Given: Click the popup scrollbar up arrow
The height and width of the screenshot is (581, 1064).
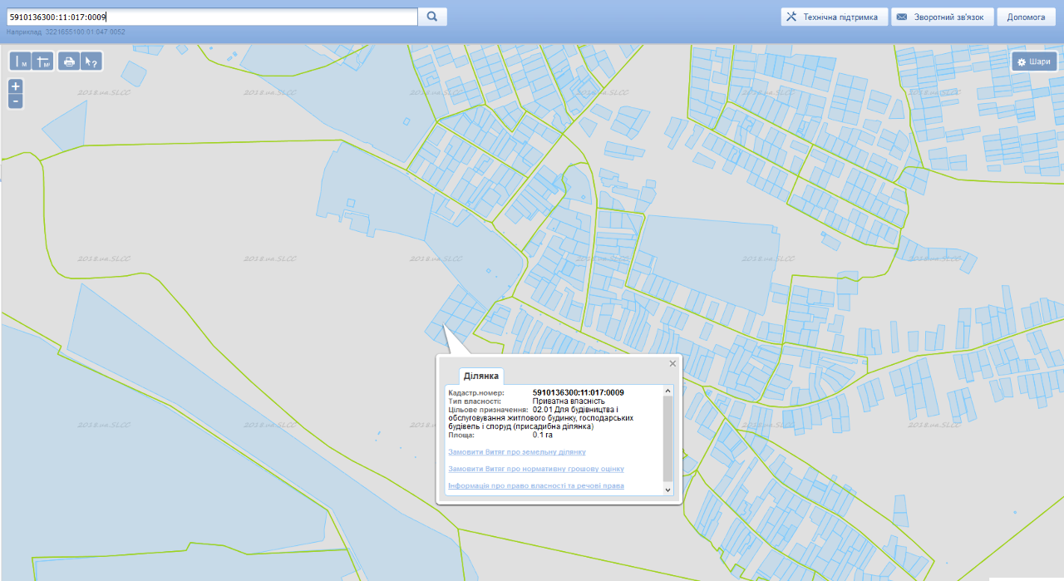Looking at the screenshot, I should point(667,391).
